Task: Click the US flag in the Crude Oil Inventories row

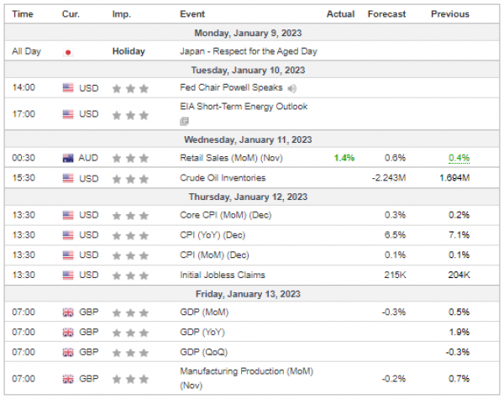Action: (68, 177)
